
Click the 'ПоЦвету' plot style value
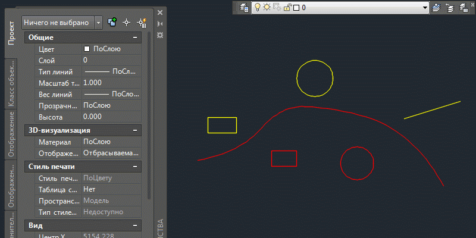pos(98,178)
